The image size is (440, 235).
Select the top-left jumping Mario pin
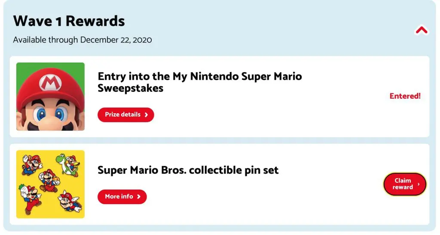tap(32, 163)
